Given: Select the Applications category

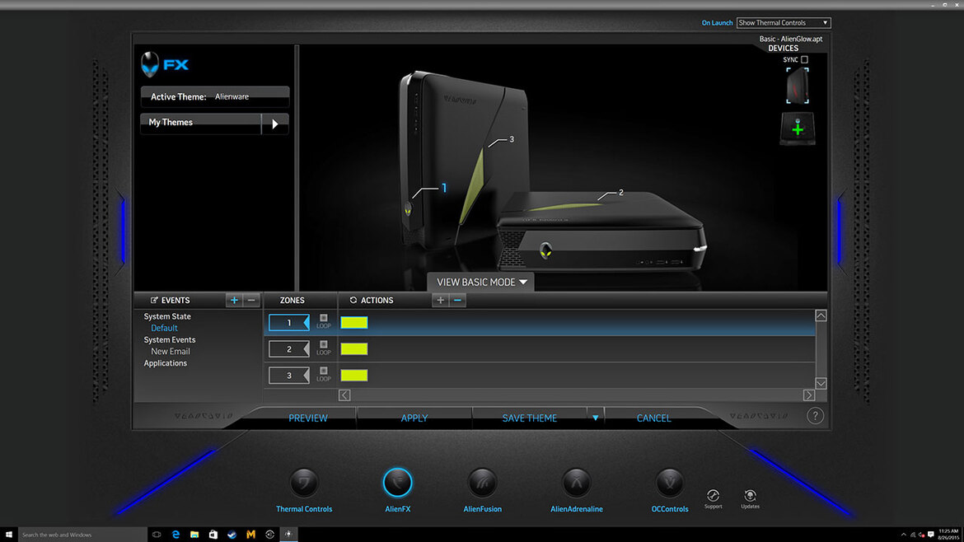Looking at the screenshot, I should click(x=166, y=363).
